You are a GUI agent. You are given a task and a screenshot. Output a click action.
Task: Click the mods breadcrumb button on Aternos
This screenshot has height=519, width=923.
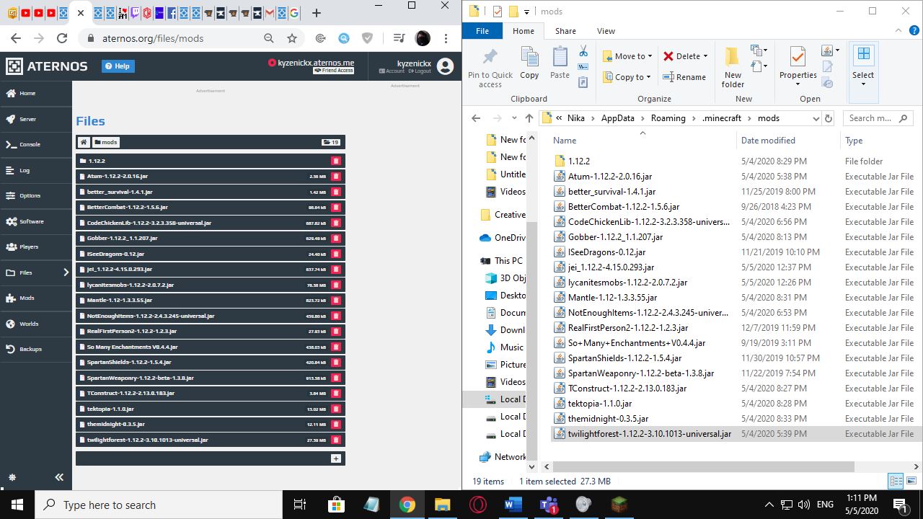pyautogui.click(x=105, y=142)
